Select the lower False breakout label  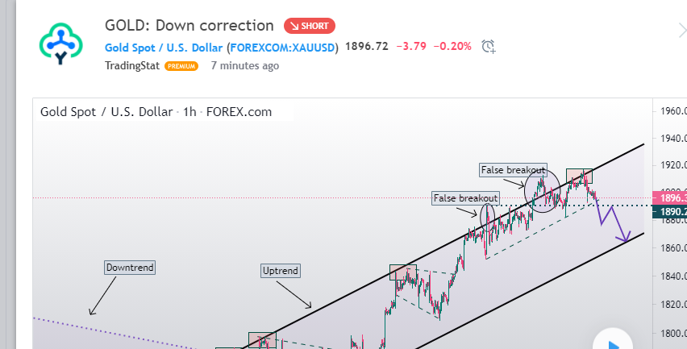click(465, 197)
